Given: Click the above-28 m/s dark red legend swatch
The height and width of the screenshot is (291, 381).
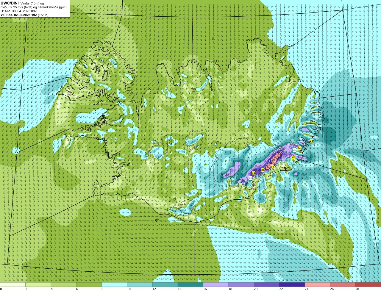Looking at the screenshot, I should pos(368,284).
